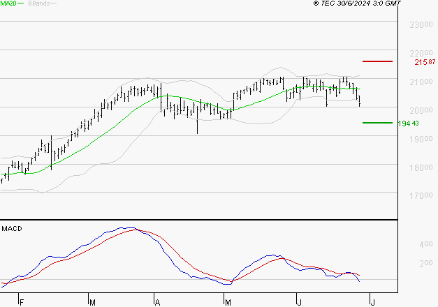Click the BBands legend label
Image resolution: width=438 pixels, height=307 pixels.
click(39, 3)
